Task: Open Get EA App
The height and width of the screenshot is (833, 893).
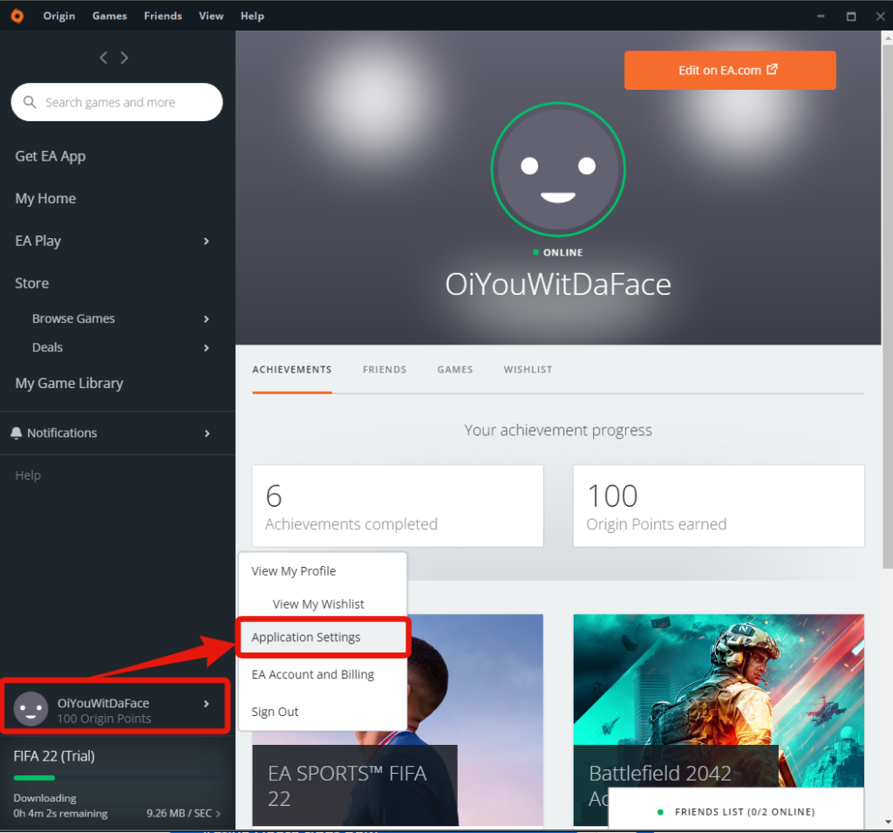Action: coord(51,156)
